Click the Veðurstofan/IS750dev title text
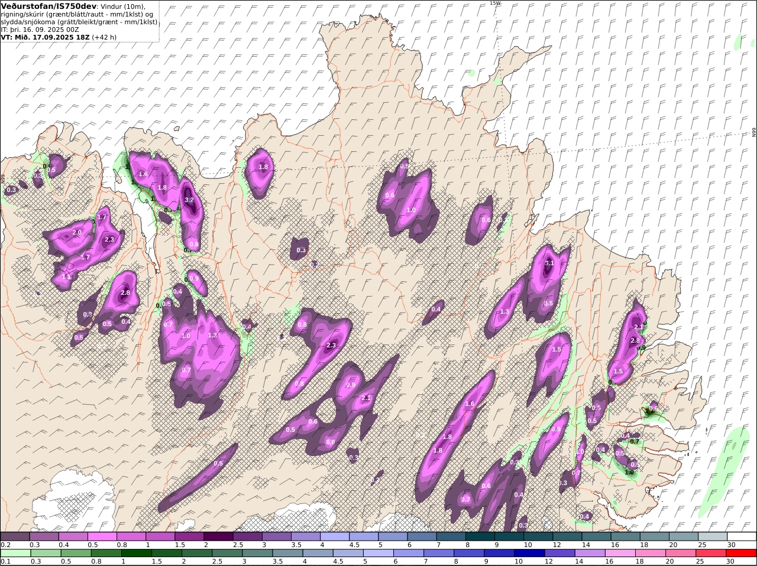 (x=47, y=6)
